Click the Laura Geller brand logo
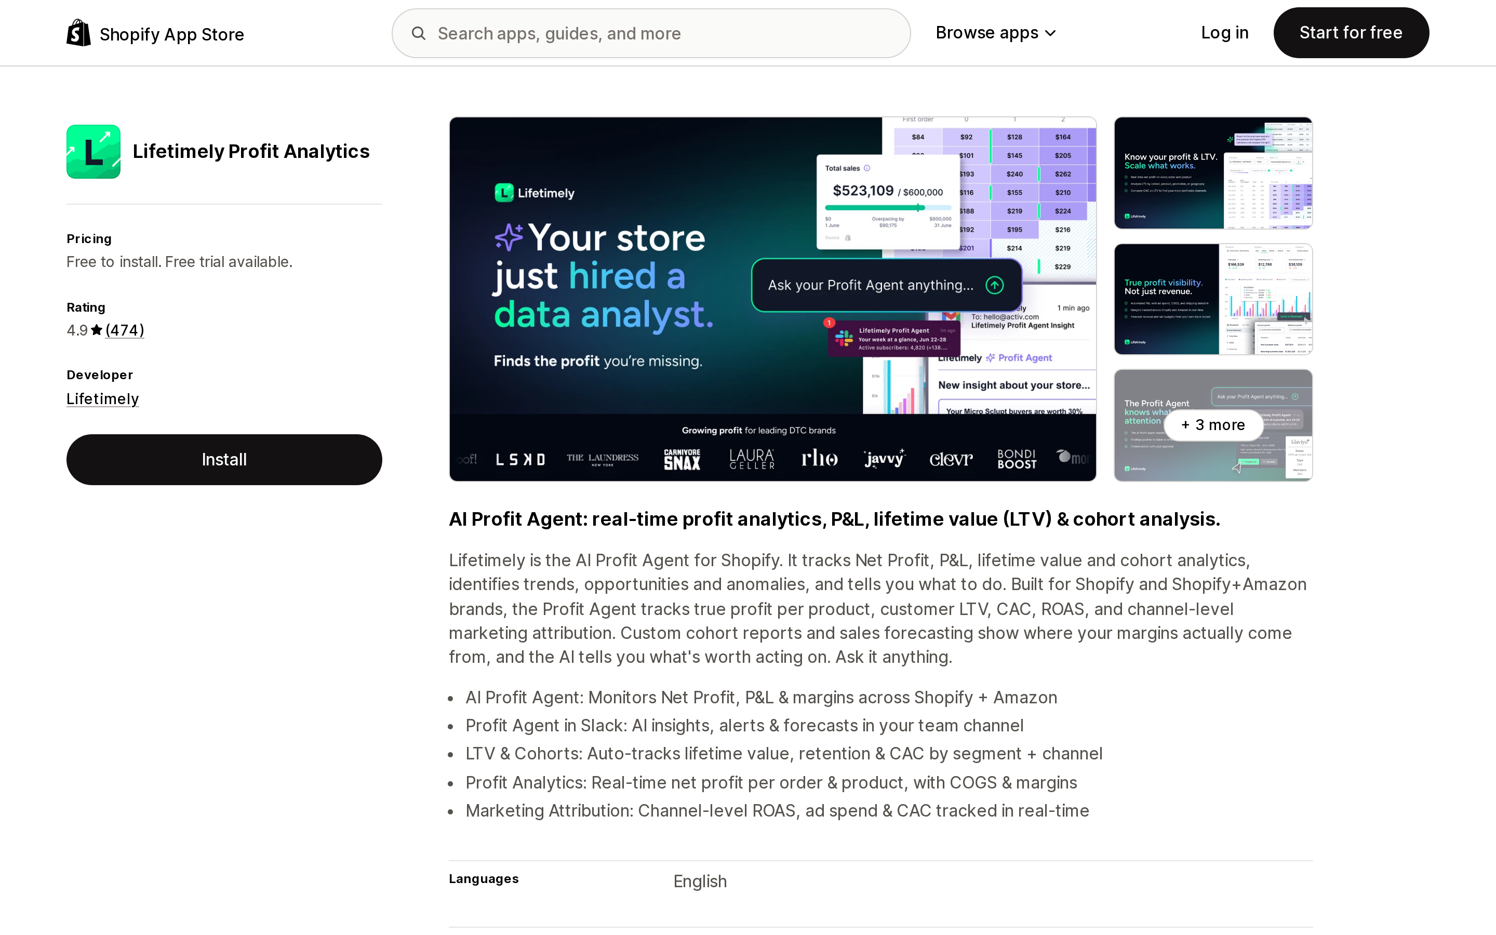This screenshot has height=935, width=1496. 752,459
